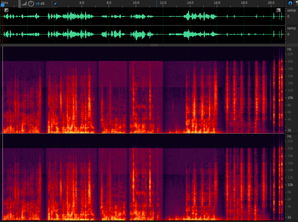This screenshot has height=222, width=298.
Task: Click the waveform/spectrogram divider handle
Action: (x=154, y=45)
